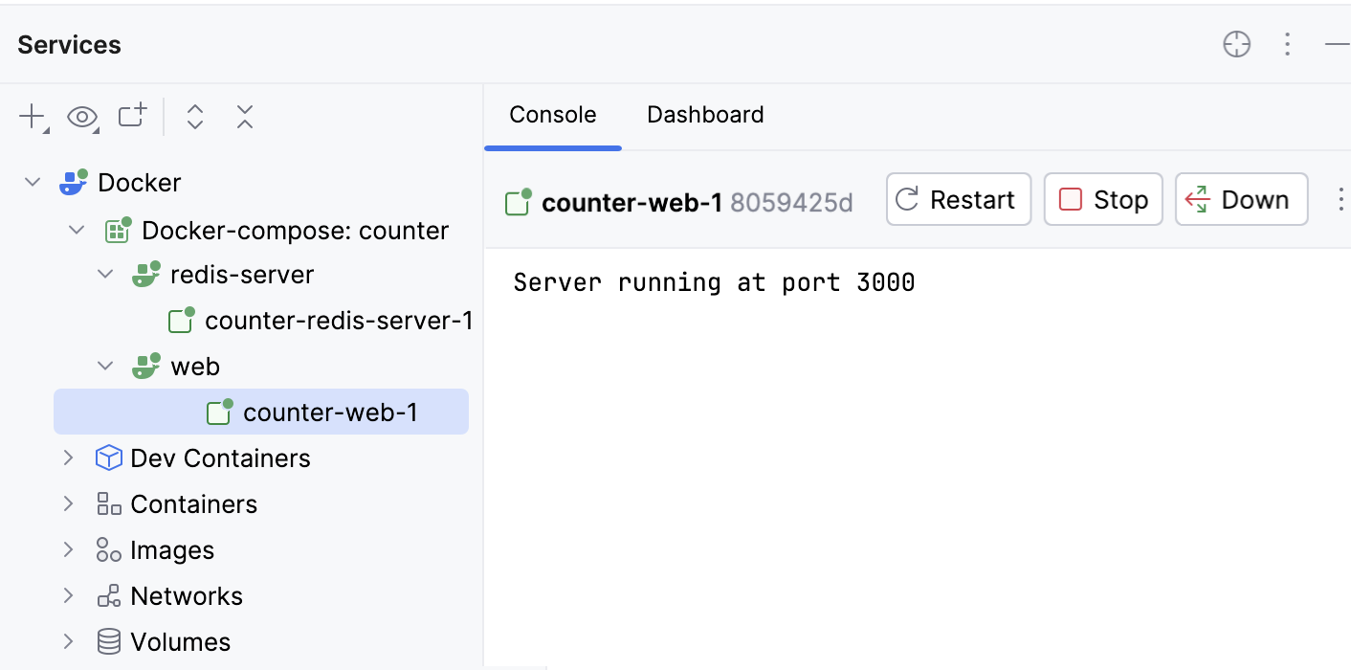
Task: Select Docker-compose: counter in the tree
Action: (x=296, y=231)
